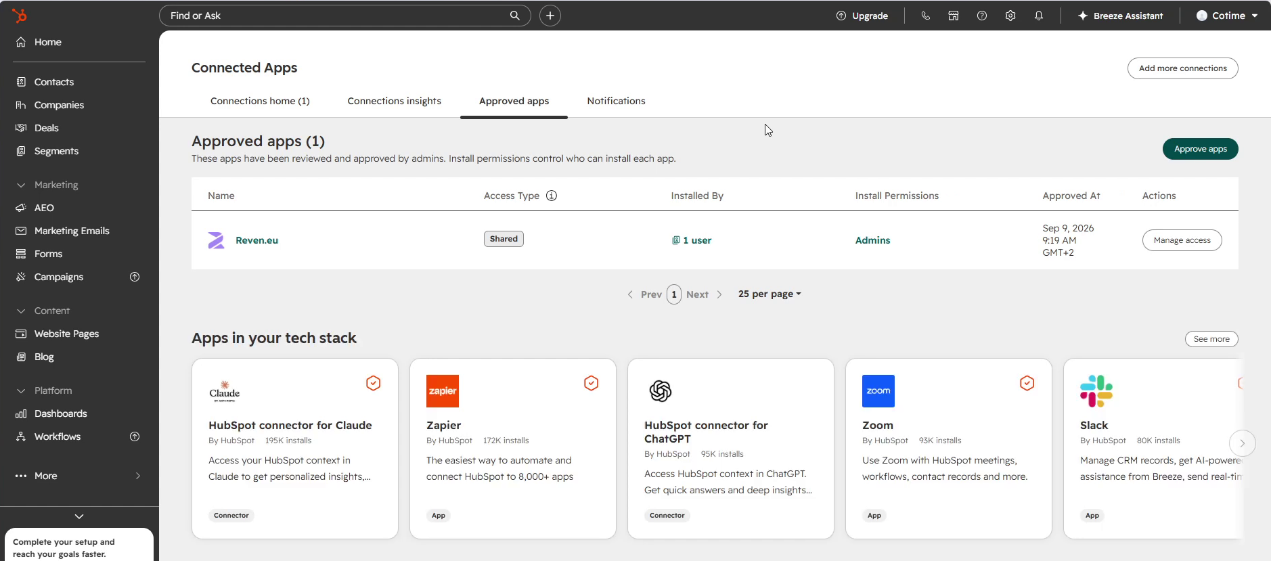Click Manage access for Reven.eu
This screenshot has height=561, width=1271.
click(x=1182, y=240)
